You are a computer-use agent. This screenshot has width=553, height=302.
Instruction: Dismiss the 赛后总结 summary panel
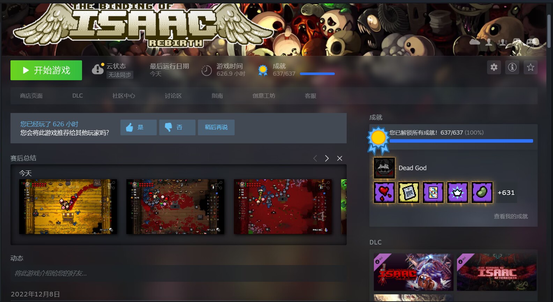click(340, 158)
